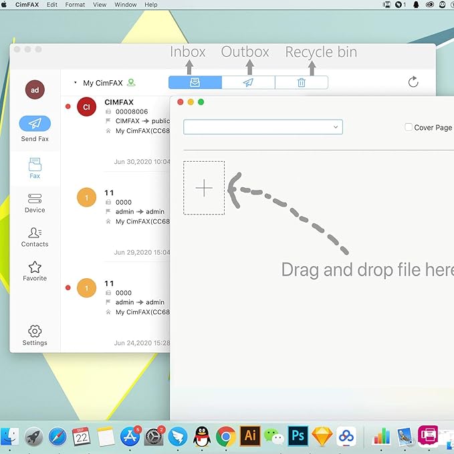Switch to the Inbox tab

click(195, 82)
